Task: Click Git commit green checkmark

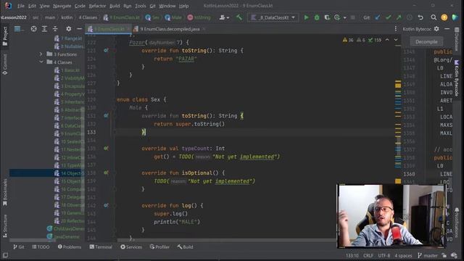Action: click(389, 17)
